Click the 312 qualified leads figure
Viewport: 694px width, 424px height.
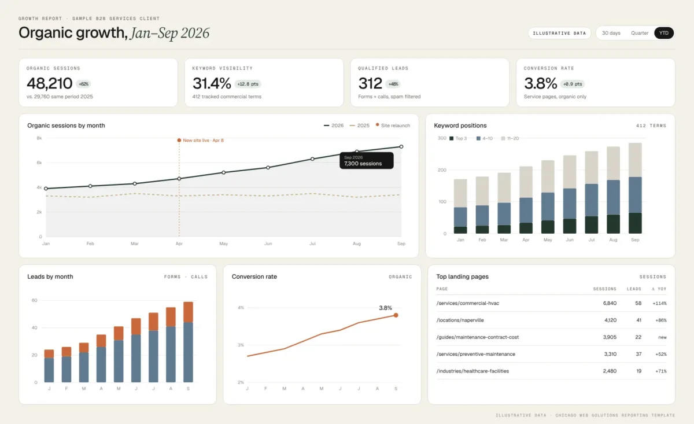(x=370, y=84)
